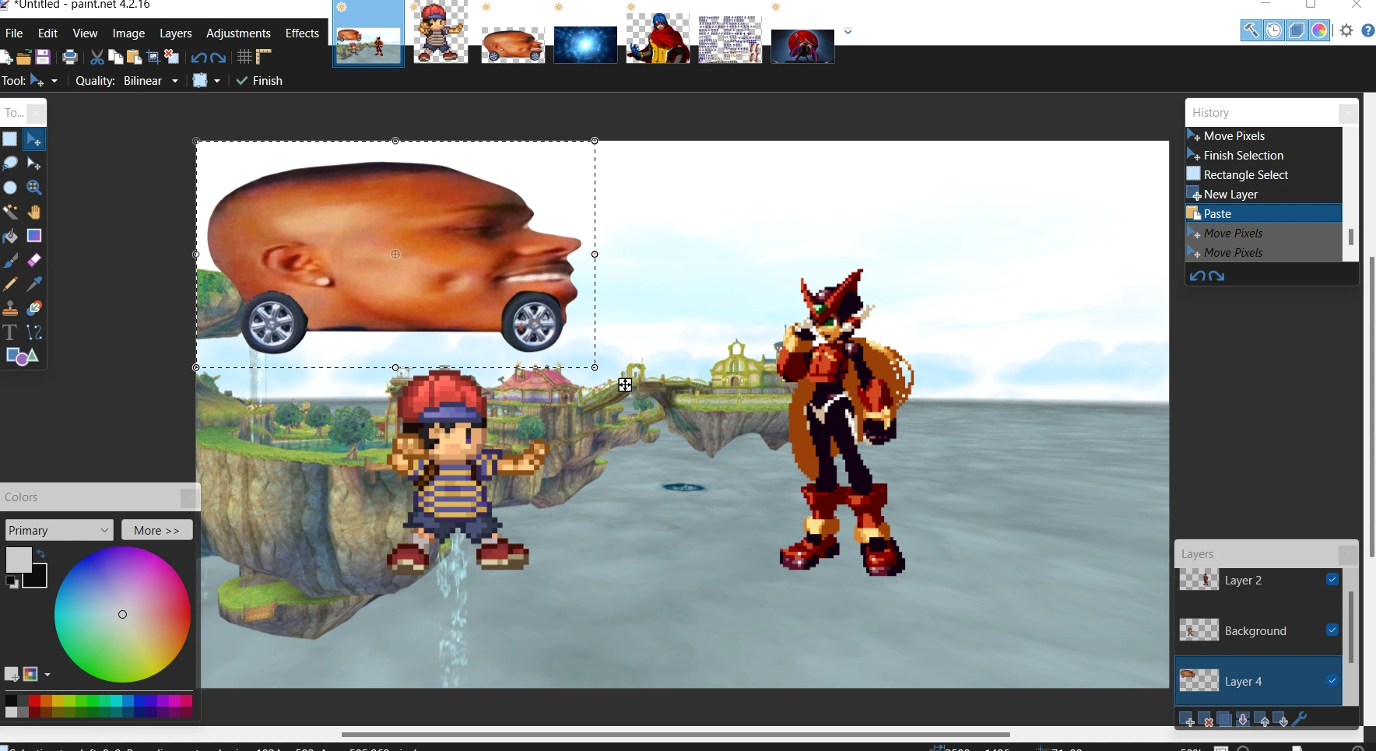The height and width of the screenshot is (751, 1376).
Task: Open the Image menu
Action: pyautogui.click(x=128, y=33)
